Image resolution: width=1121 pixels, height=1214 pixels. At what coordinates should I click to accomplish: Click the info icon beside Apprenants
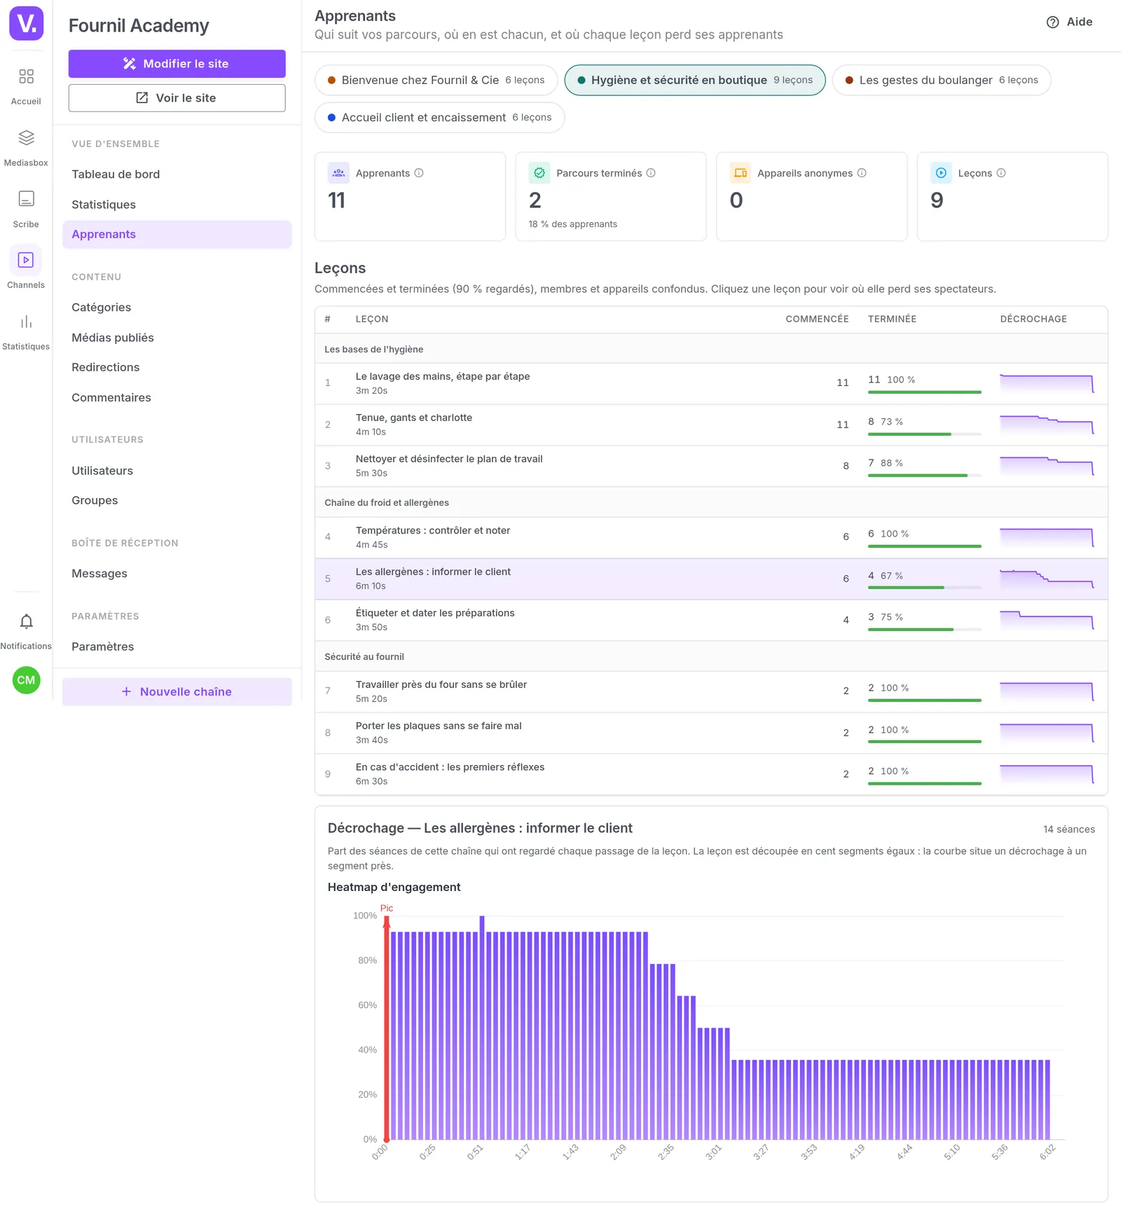[419, 173]
